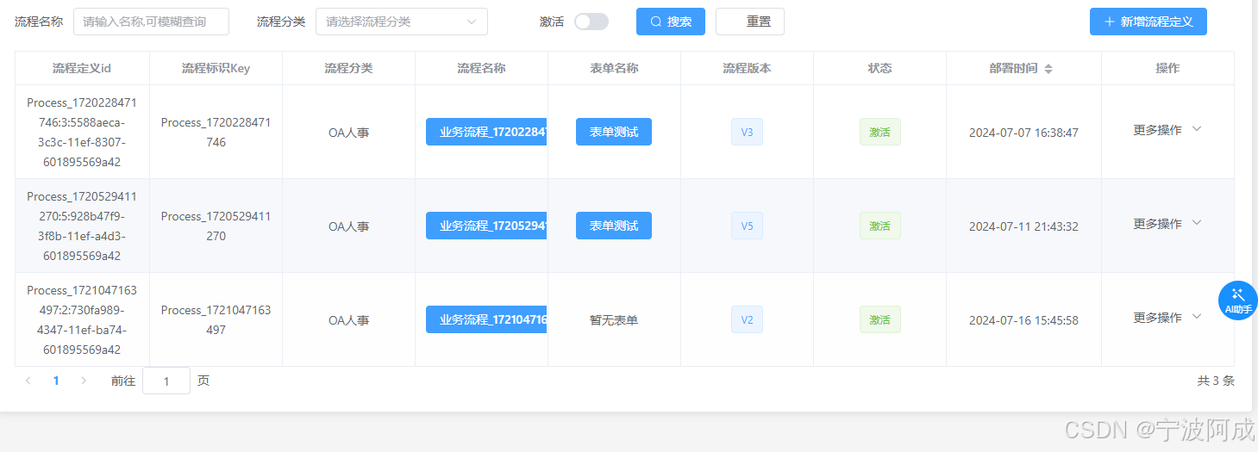Click 表单测试 in the V3 row
Viewport: 1258px width, 452px height.
614,132
